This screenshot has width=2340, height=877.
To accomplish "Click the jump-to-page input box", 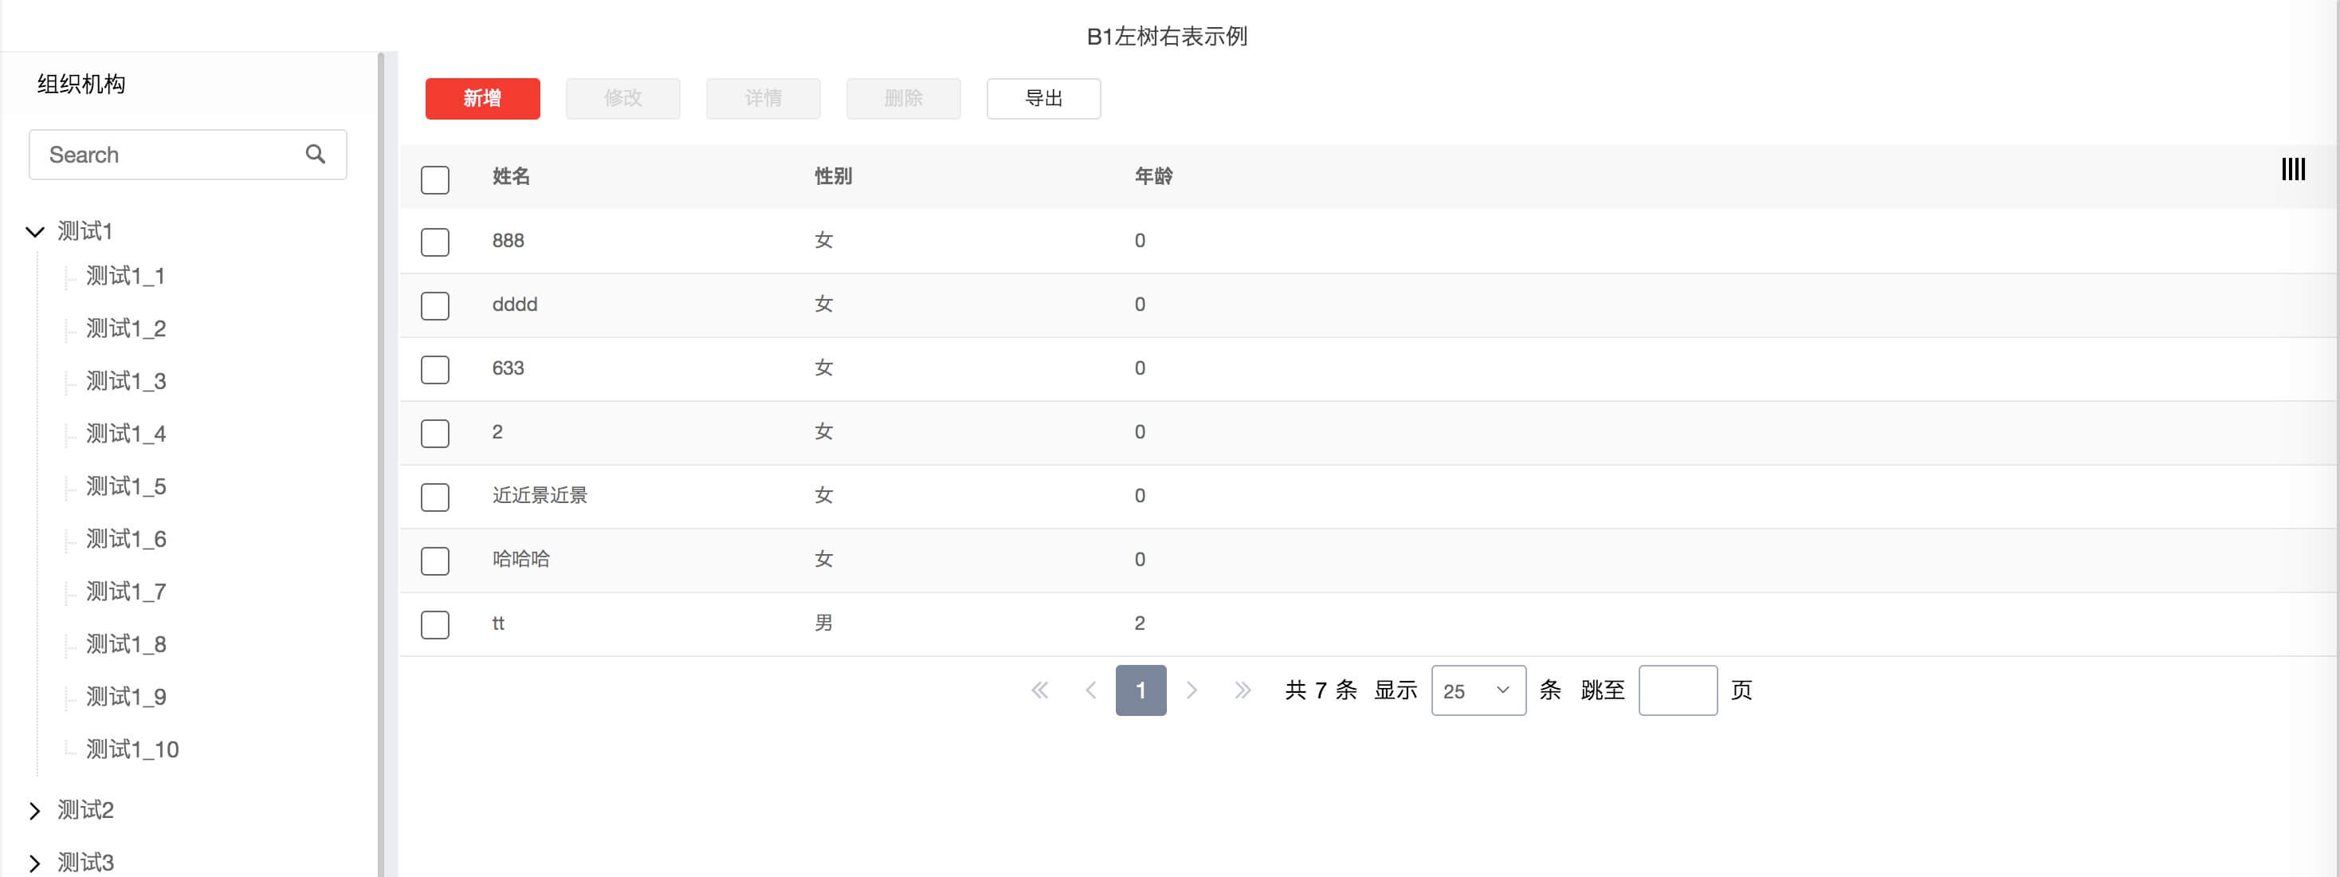I will [x=1677, y=690].
